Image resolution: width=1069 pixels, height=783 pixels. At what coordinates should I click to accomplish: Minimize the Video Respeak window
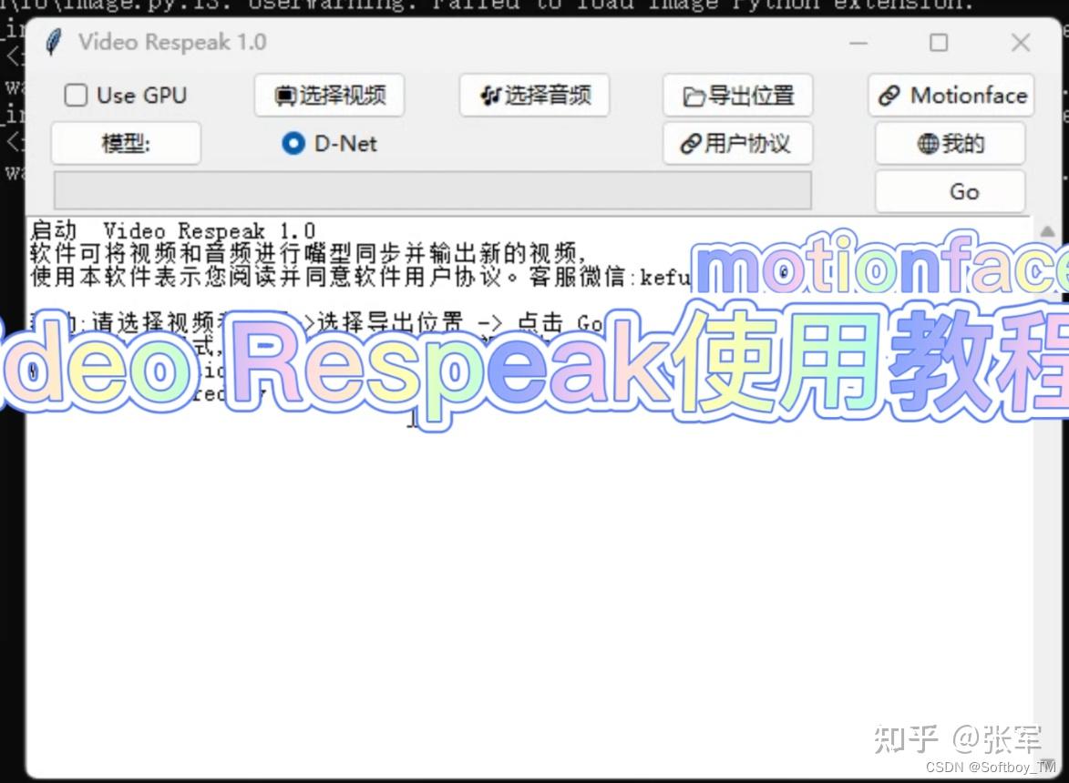click(858, 43)
